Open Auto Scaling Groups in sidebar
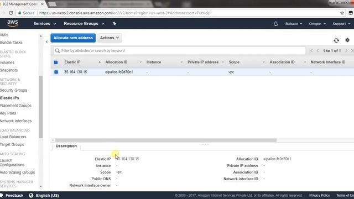This screenshot has height=199, width=354. (17, 172)
